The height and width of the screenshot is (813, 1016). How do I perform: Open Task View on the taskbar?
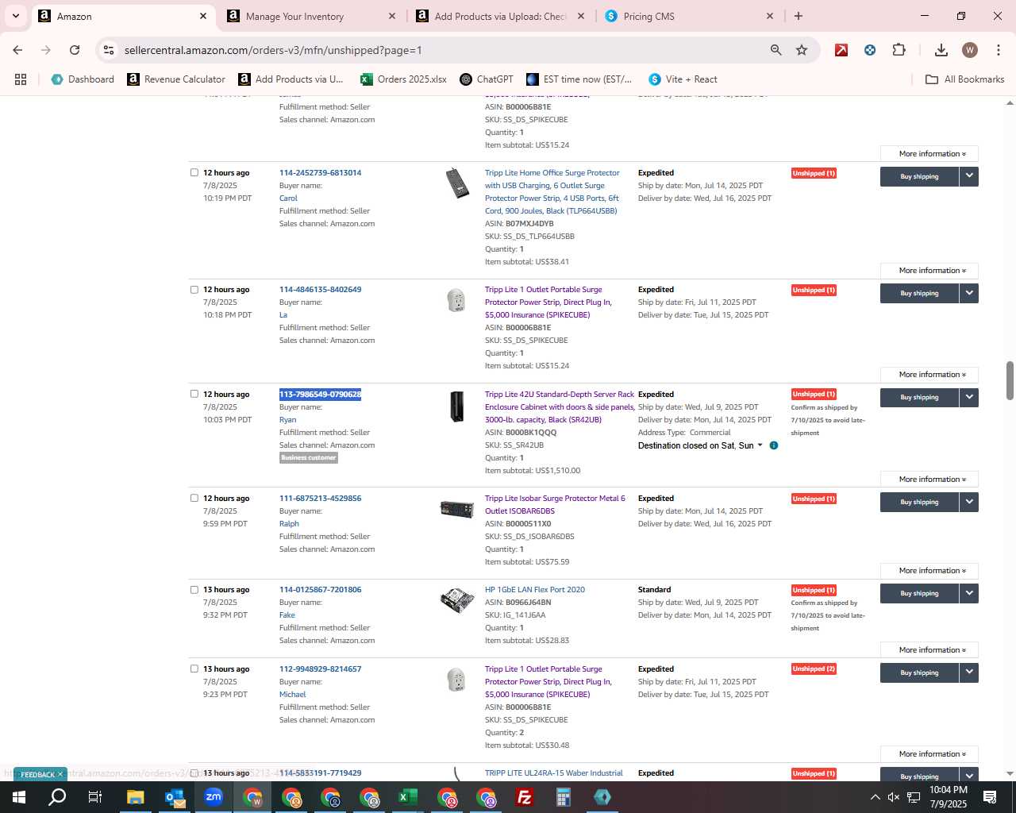coord(95,797)
